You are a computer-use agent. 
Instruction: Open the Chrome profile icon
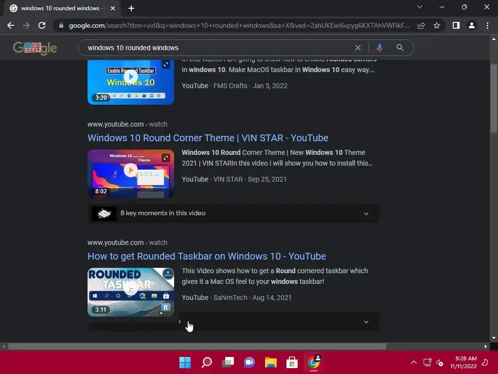(472, 25)
